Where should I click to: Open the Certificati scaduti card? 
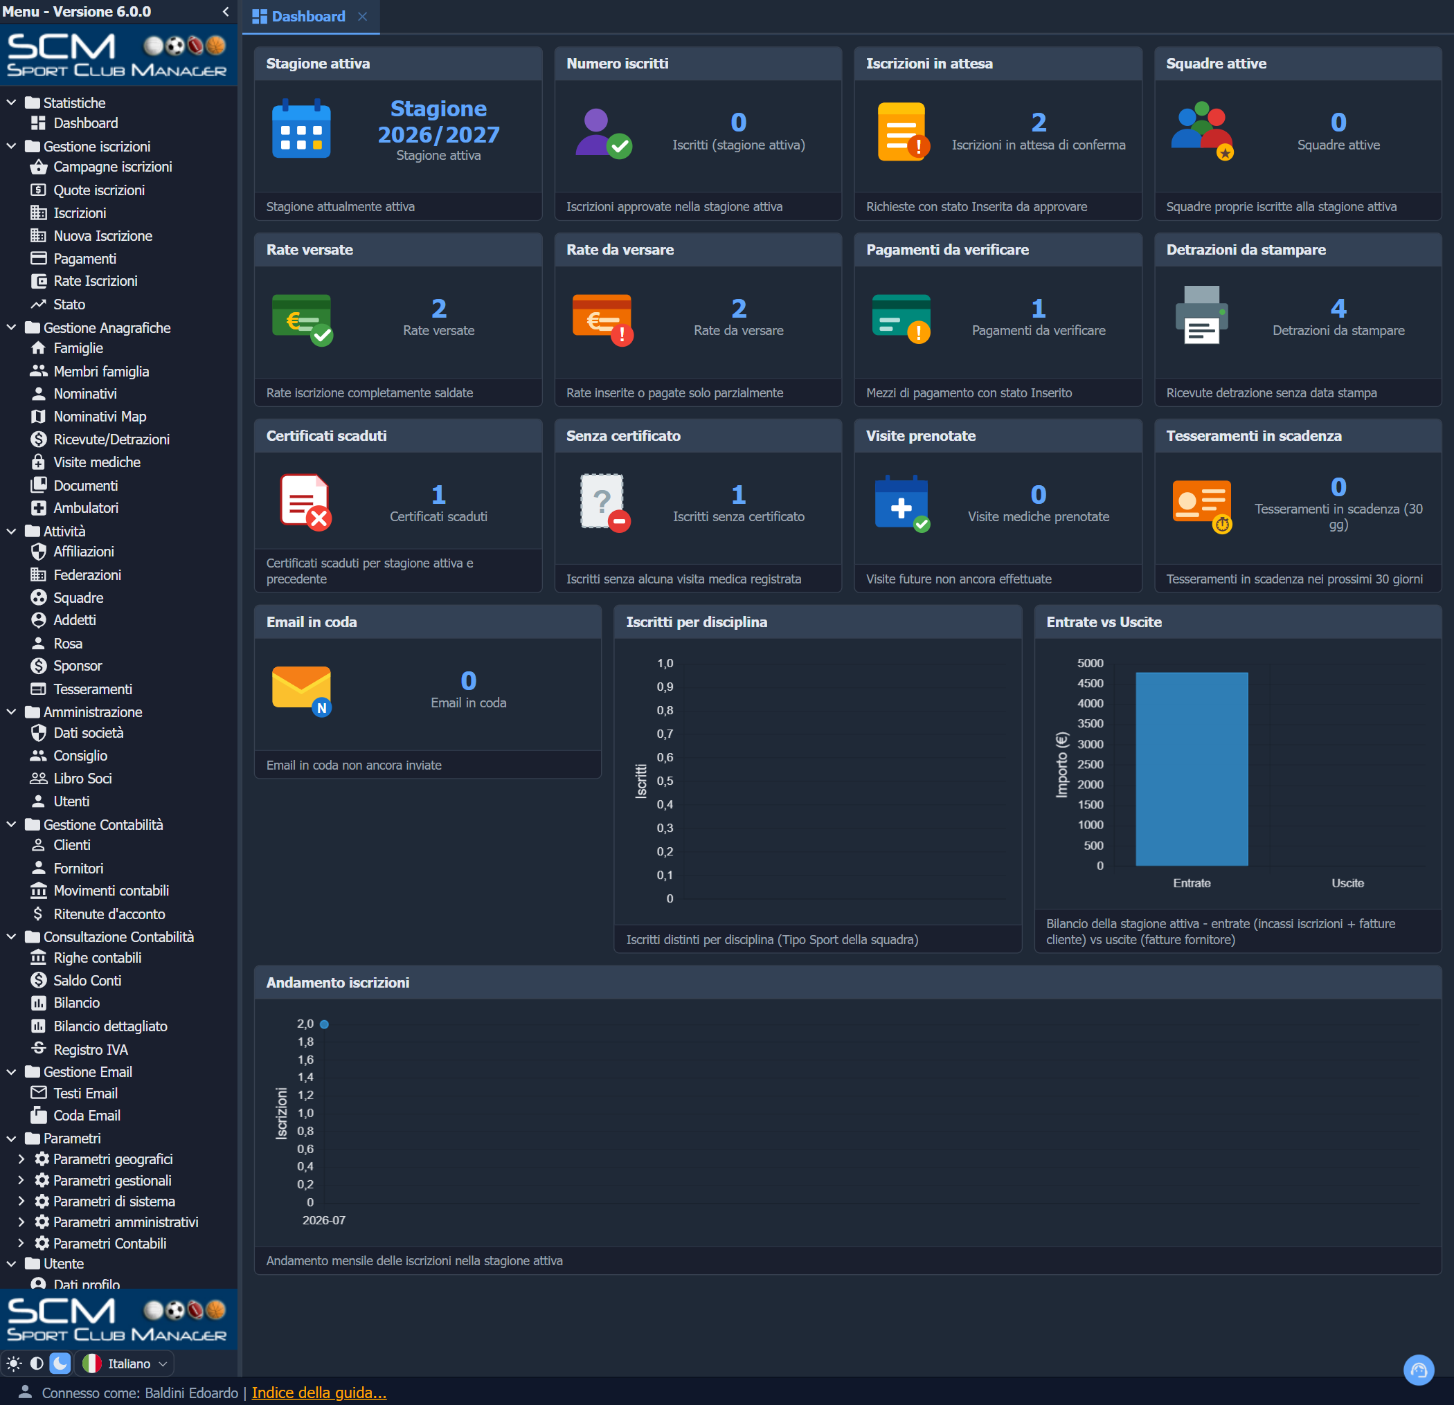[398, 506]
